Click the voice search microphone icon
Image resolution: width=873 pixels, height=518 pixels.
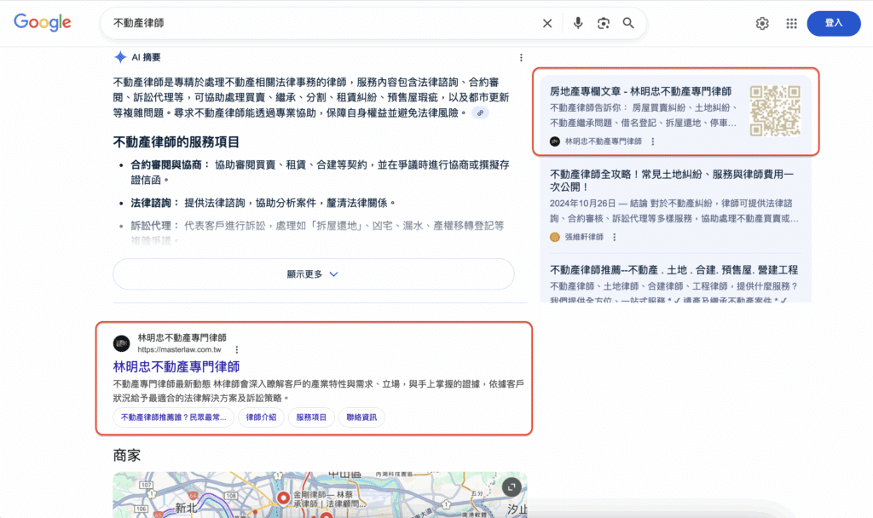[579, 23]
